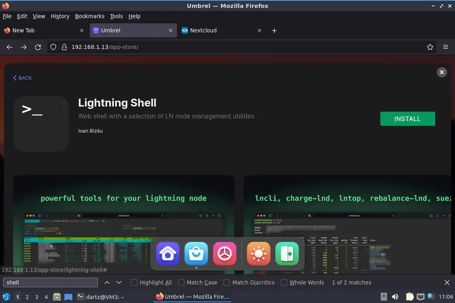The width and height of the screenshot is (455, 303).
Task: Open the tracking protection shield icon
Action: 53,47
